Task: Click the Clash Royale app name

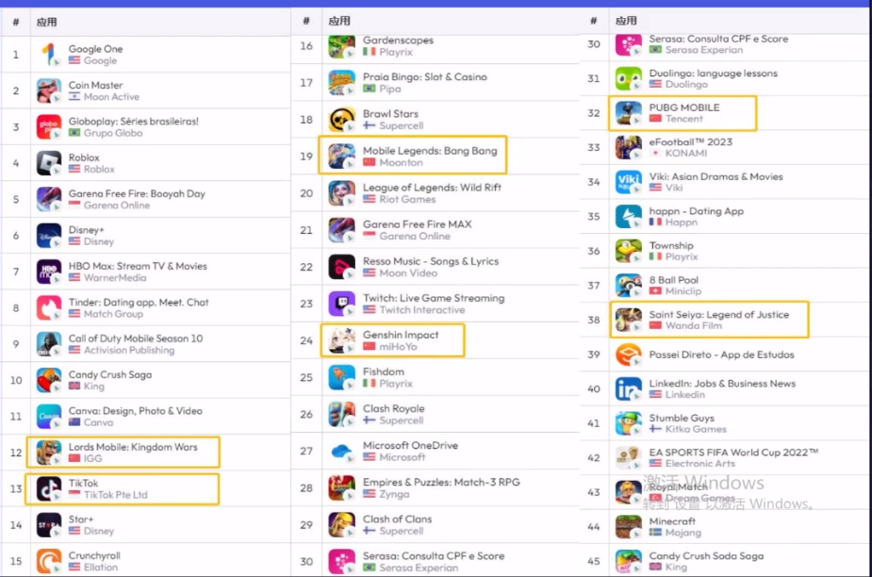Action: click(394, 408)
